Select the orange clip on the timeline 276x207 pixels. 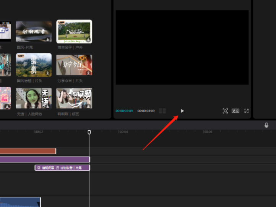tap(28, 151)
